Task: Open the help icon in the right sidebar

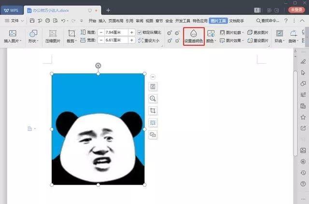Action: tap(303, 184)
